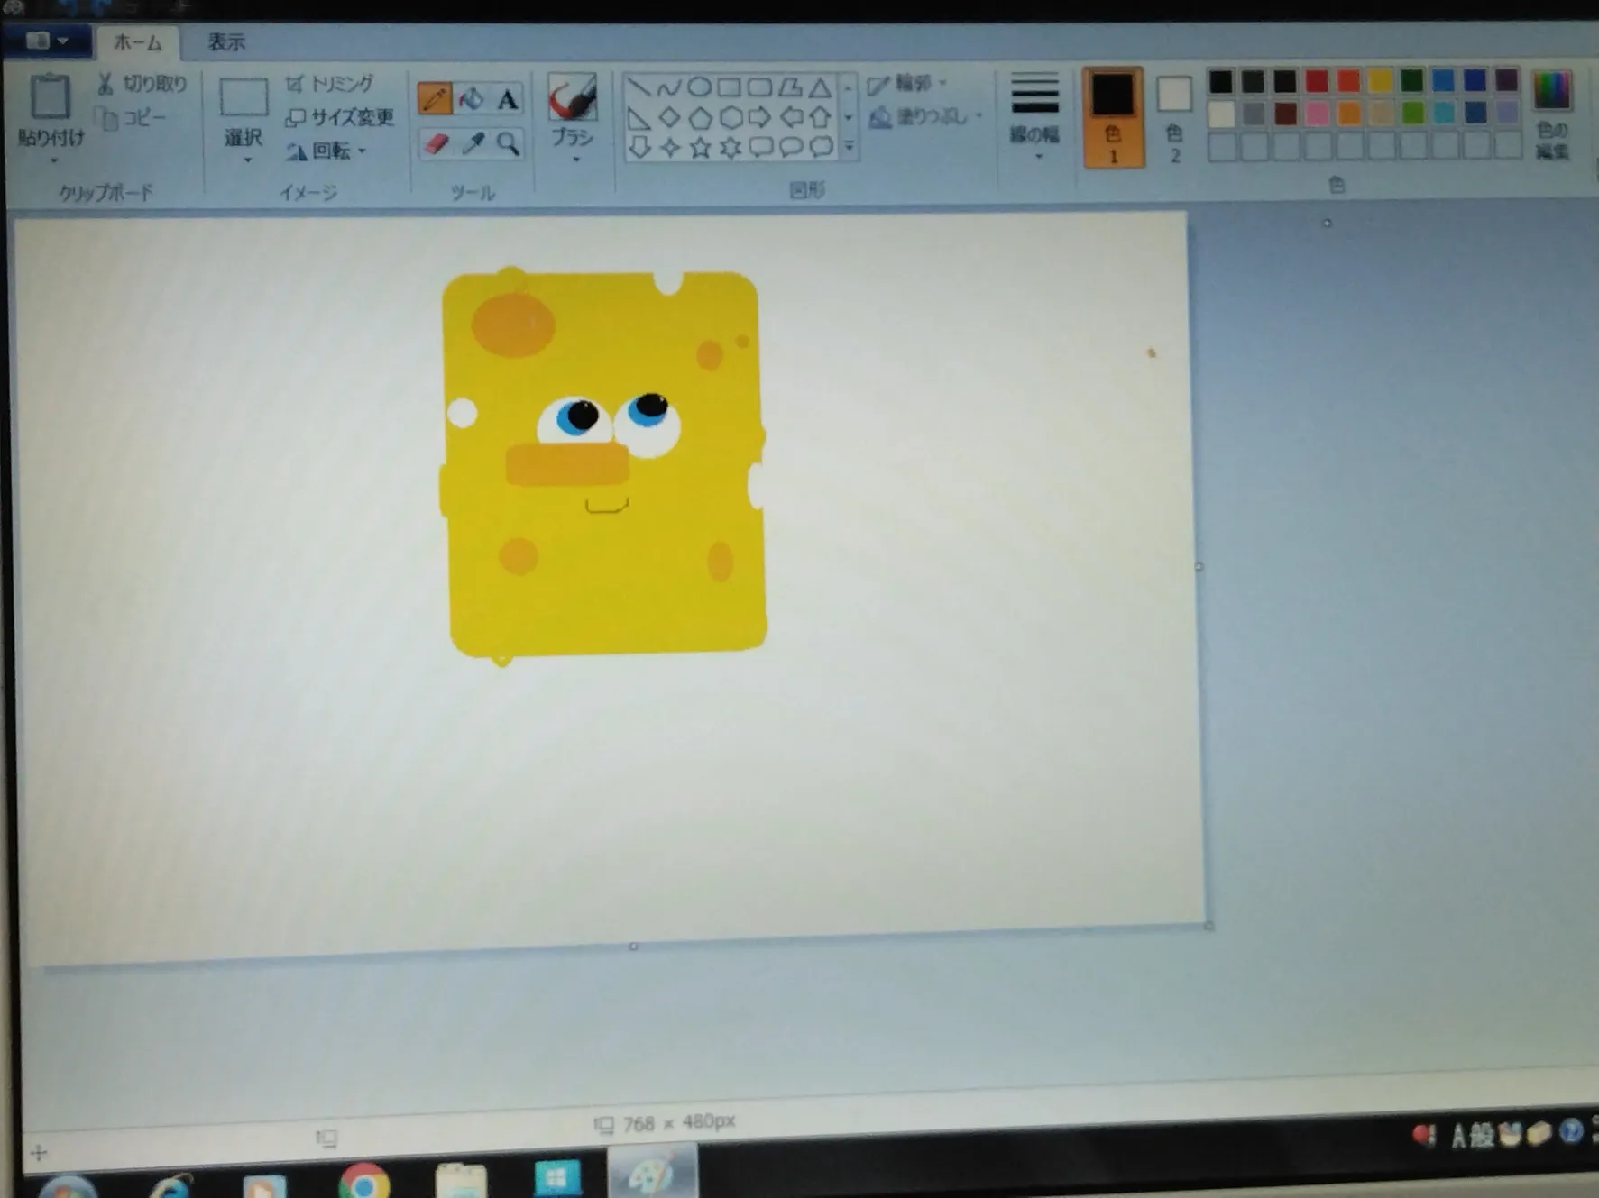Select the Fill with color bucket tool
Screen dimensions: 1599x1198
click(x=471, y=99)
